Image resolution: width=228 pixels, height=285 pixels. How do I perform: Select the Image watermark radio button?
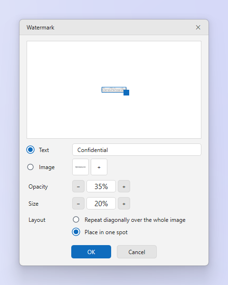30,167
